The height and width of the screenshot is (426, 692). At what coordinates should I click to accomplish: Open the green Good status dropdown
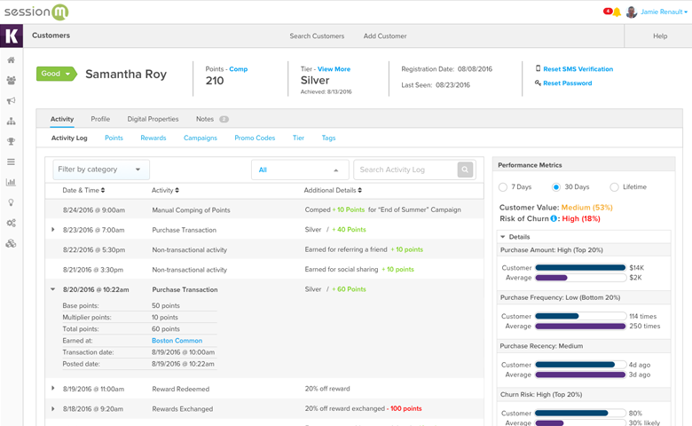click(x=56, y=74)
